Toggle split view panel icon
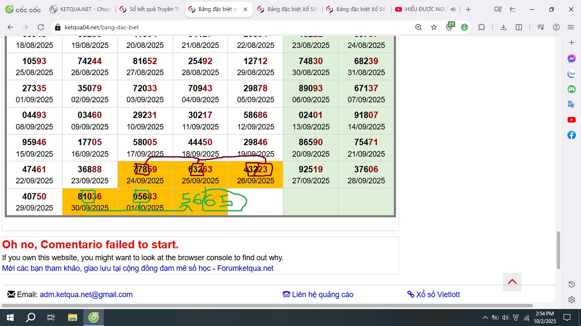The image size is (581, 326). [519, 27]
